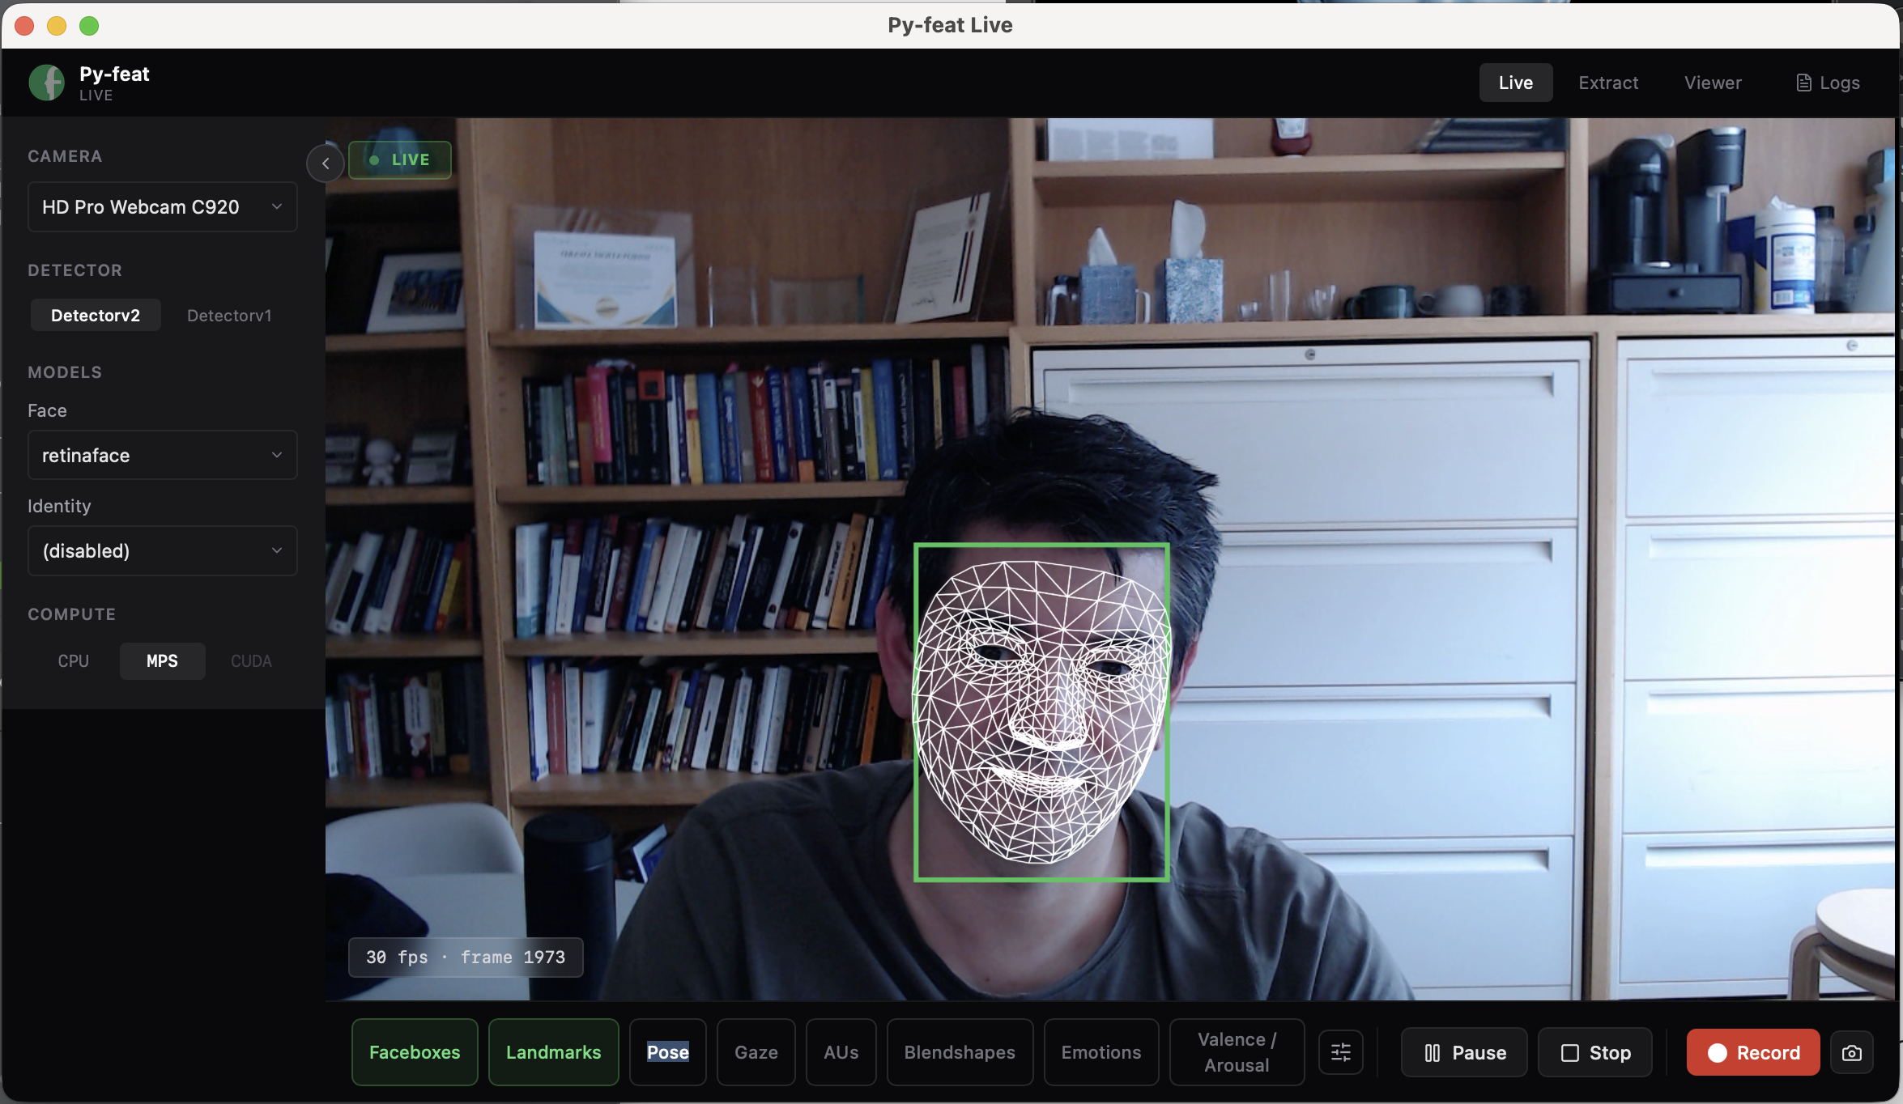
Task: Open the retinaface face model dropdown
Action: pyautogui.click(x=163, y=456)
